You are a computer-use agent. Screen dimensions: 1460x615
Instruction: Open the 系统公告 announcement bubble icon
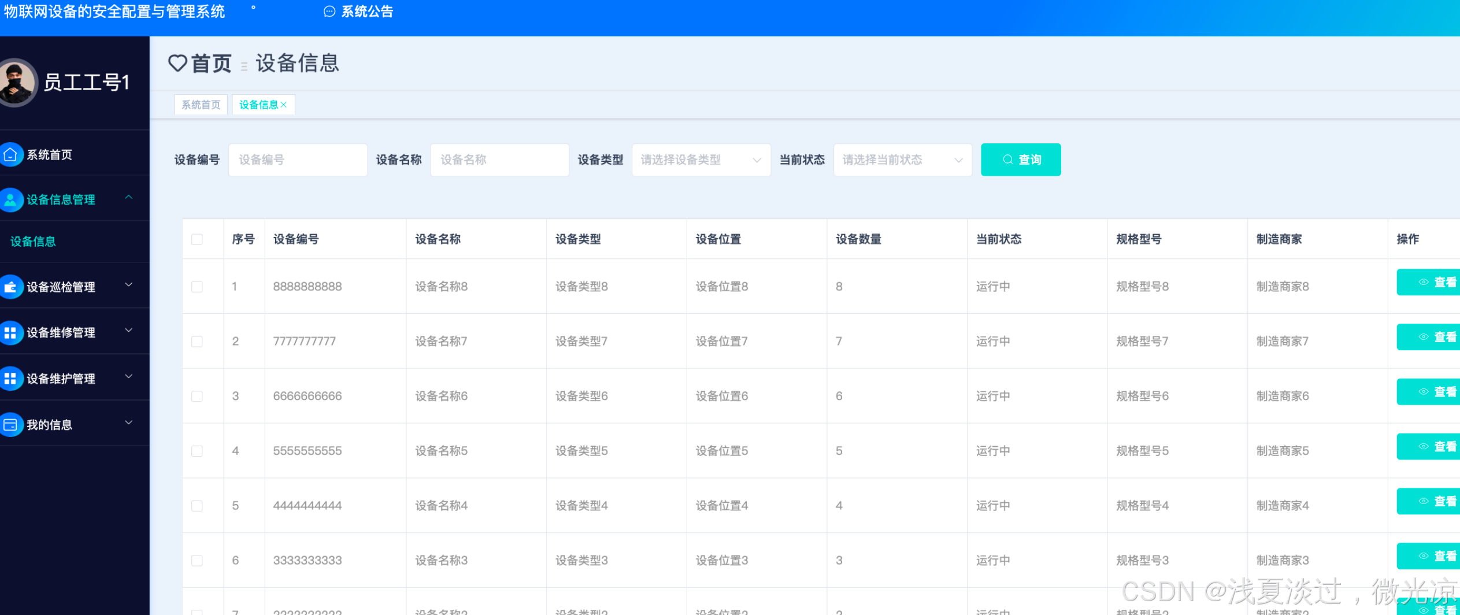329,12
